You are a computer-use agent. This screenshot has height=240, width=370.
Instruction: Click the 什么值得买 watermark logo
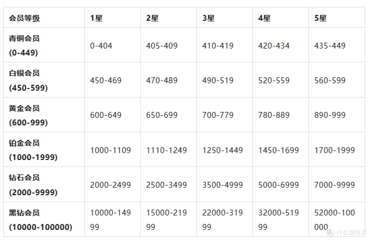(x=347, y=232)
